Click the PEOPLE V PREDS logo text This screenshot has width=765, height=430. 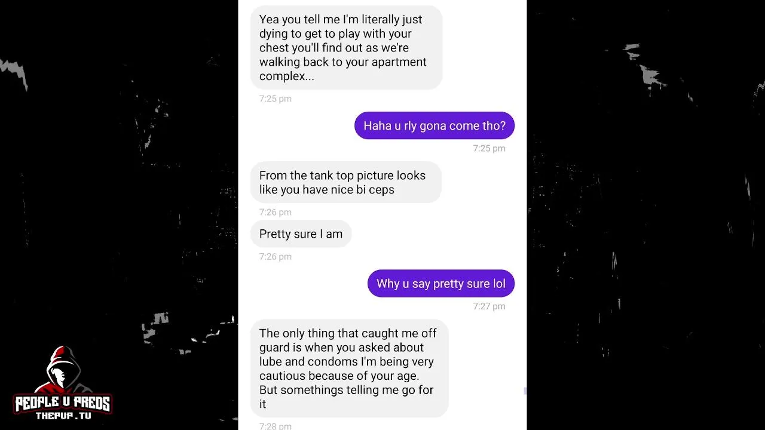pos(63,404)
